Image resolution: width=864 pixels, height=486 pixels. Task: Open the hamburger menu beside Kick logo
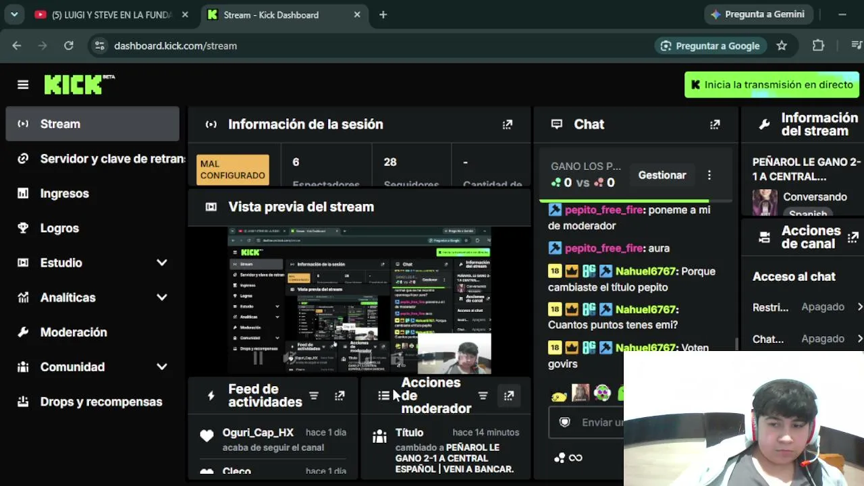click(x=23, y=84)
